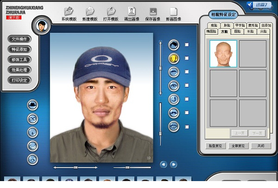Select the nose feature icon

174,99
